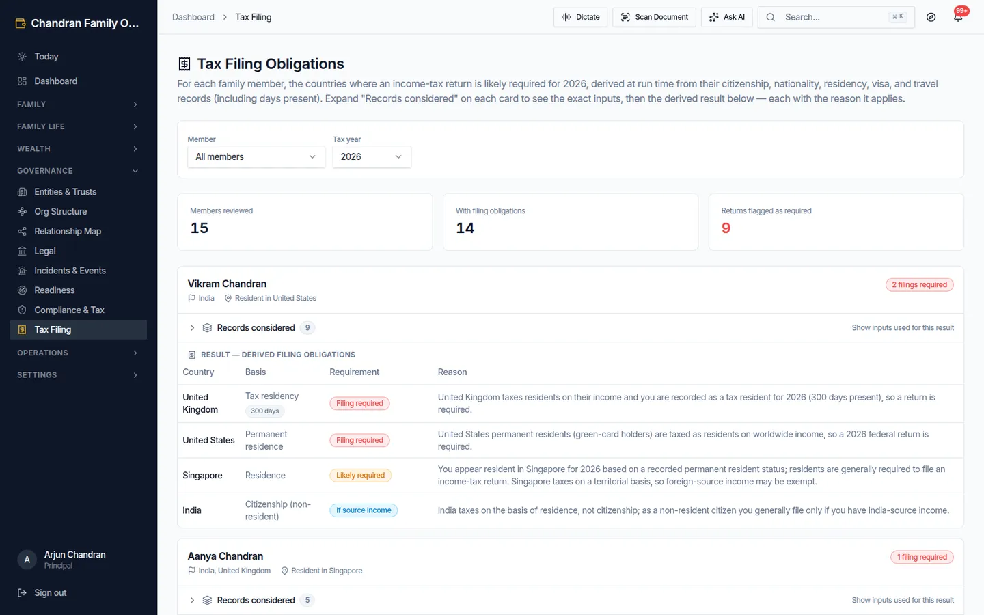Open the Ask AI assistant
The image size is (984, 615).
[727, 17]
